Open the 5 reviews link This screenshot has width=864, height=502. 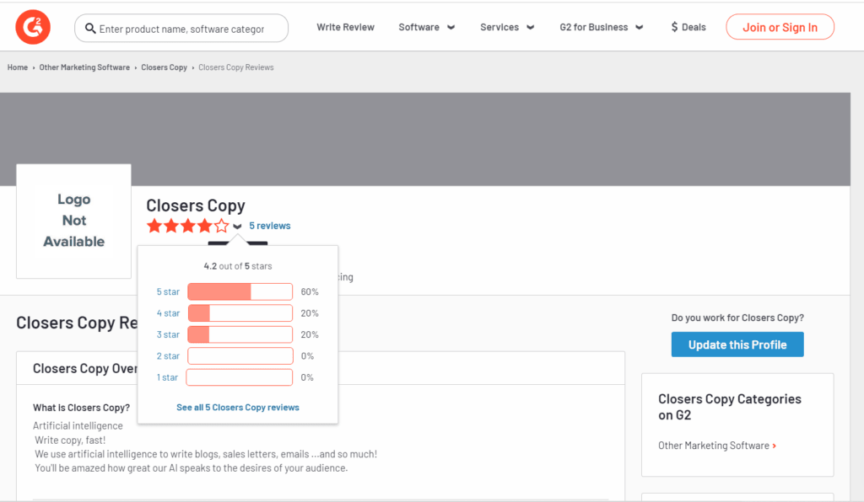click(x=269, y=226)
